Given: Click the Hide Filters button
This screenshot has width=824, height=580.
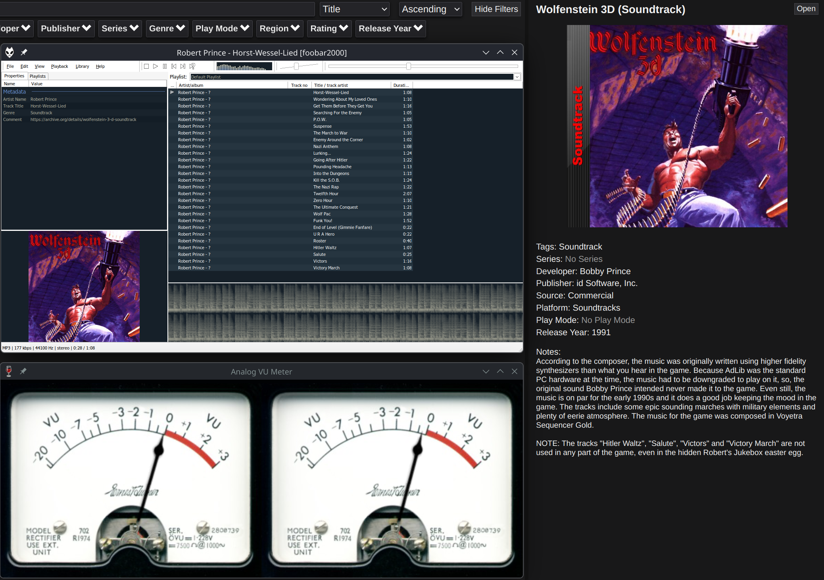Looking at the screenshot, I should [x=496, y=9].
